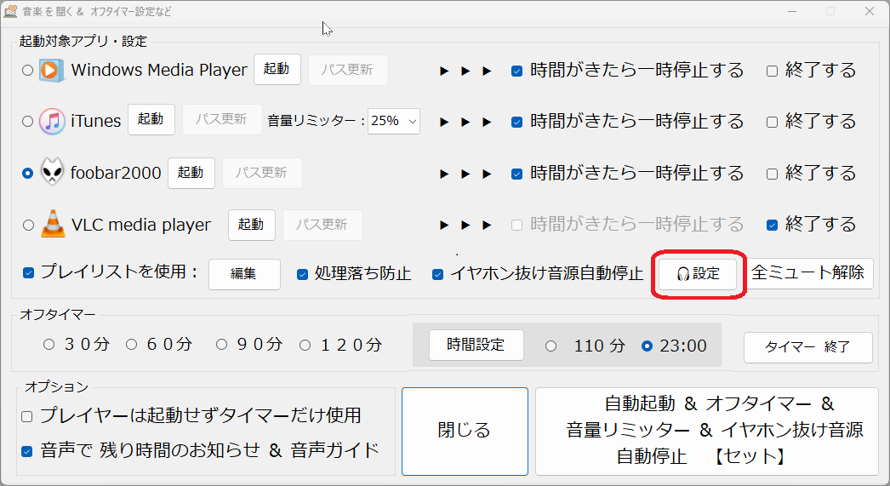
Task: Click the foobar2000 alien icon
Action: (x=52, y=172)
